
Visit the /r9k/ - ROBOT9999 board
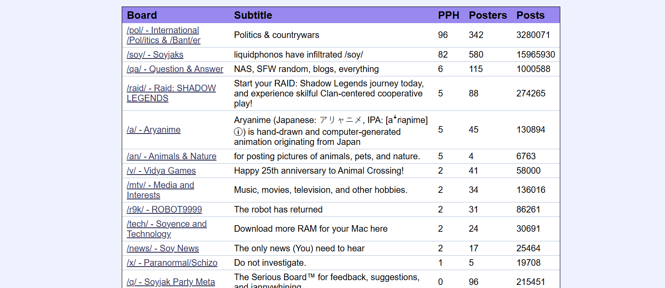164,210
